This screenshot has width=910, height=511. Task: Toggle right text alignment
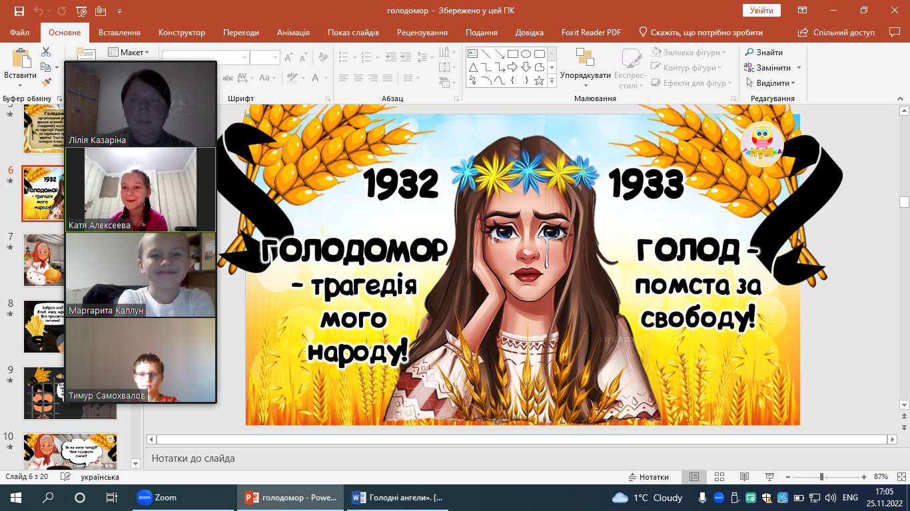point(374,78)
